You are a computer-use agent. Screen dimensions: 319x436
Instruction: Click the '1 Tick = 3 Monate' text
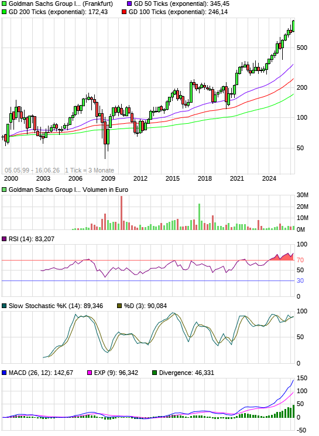coord(90,170)
